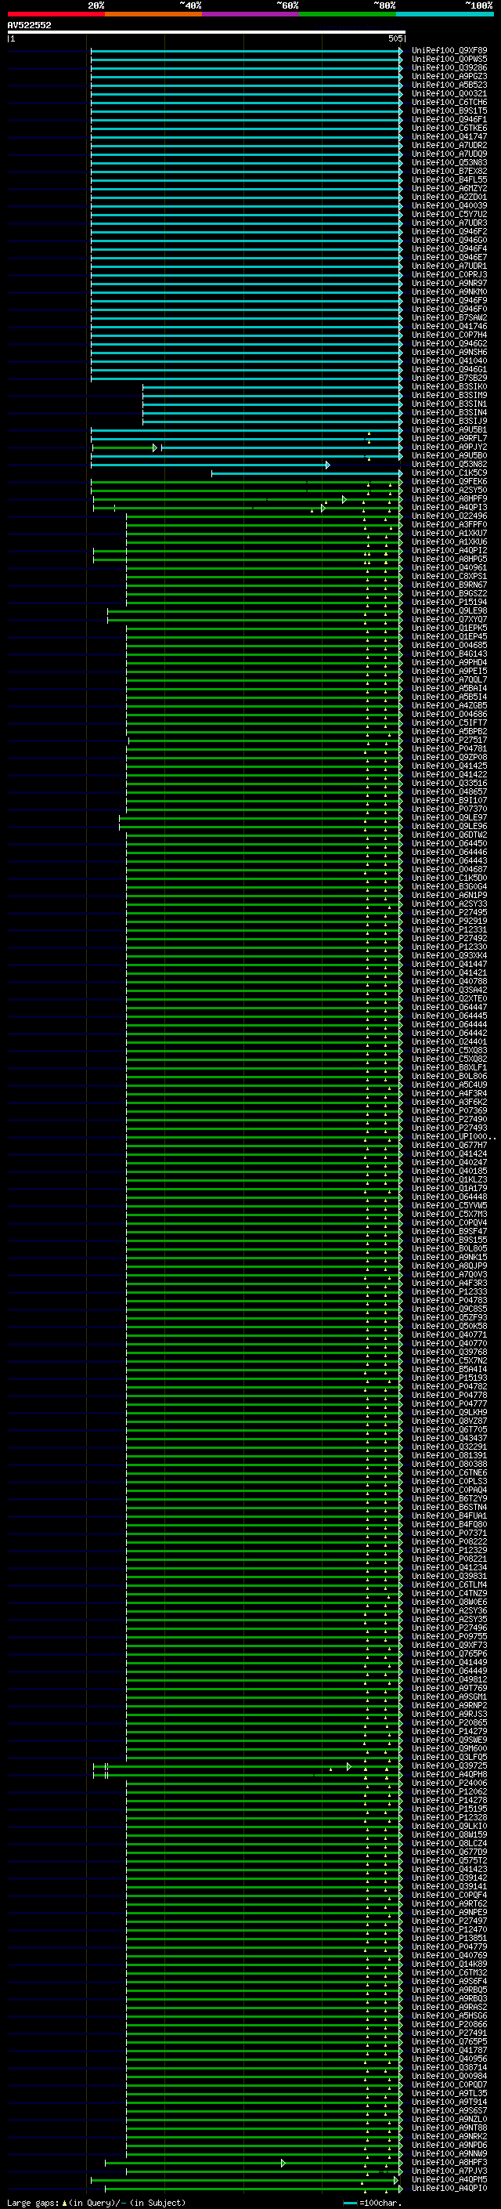Click the query end position label 505
The image size is (501, 2209).
click(395, 38)
